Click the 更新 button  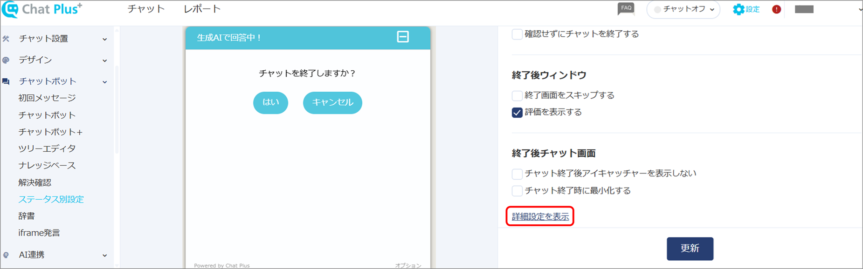[x=690, y=249]
